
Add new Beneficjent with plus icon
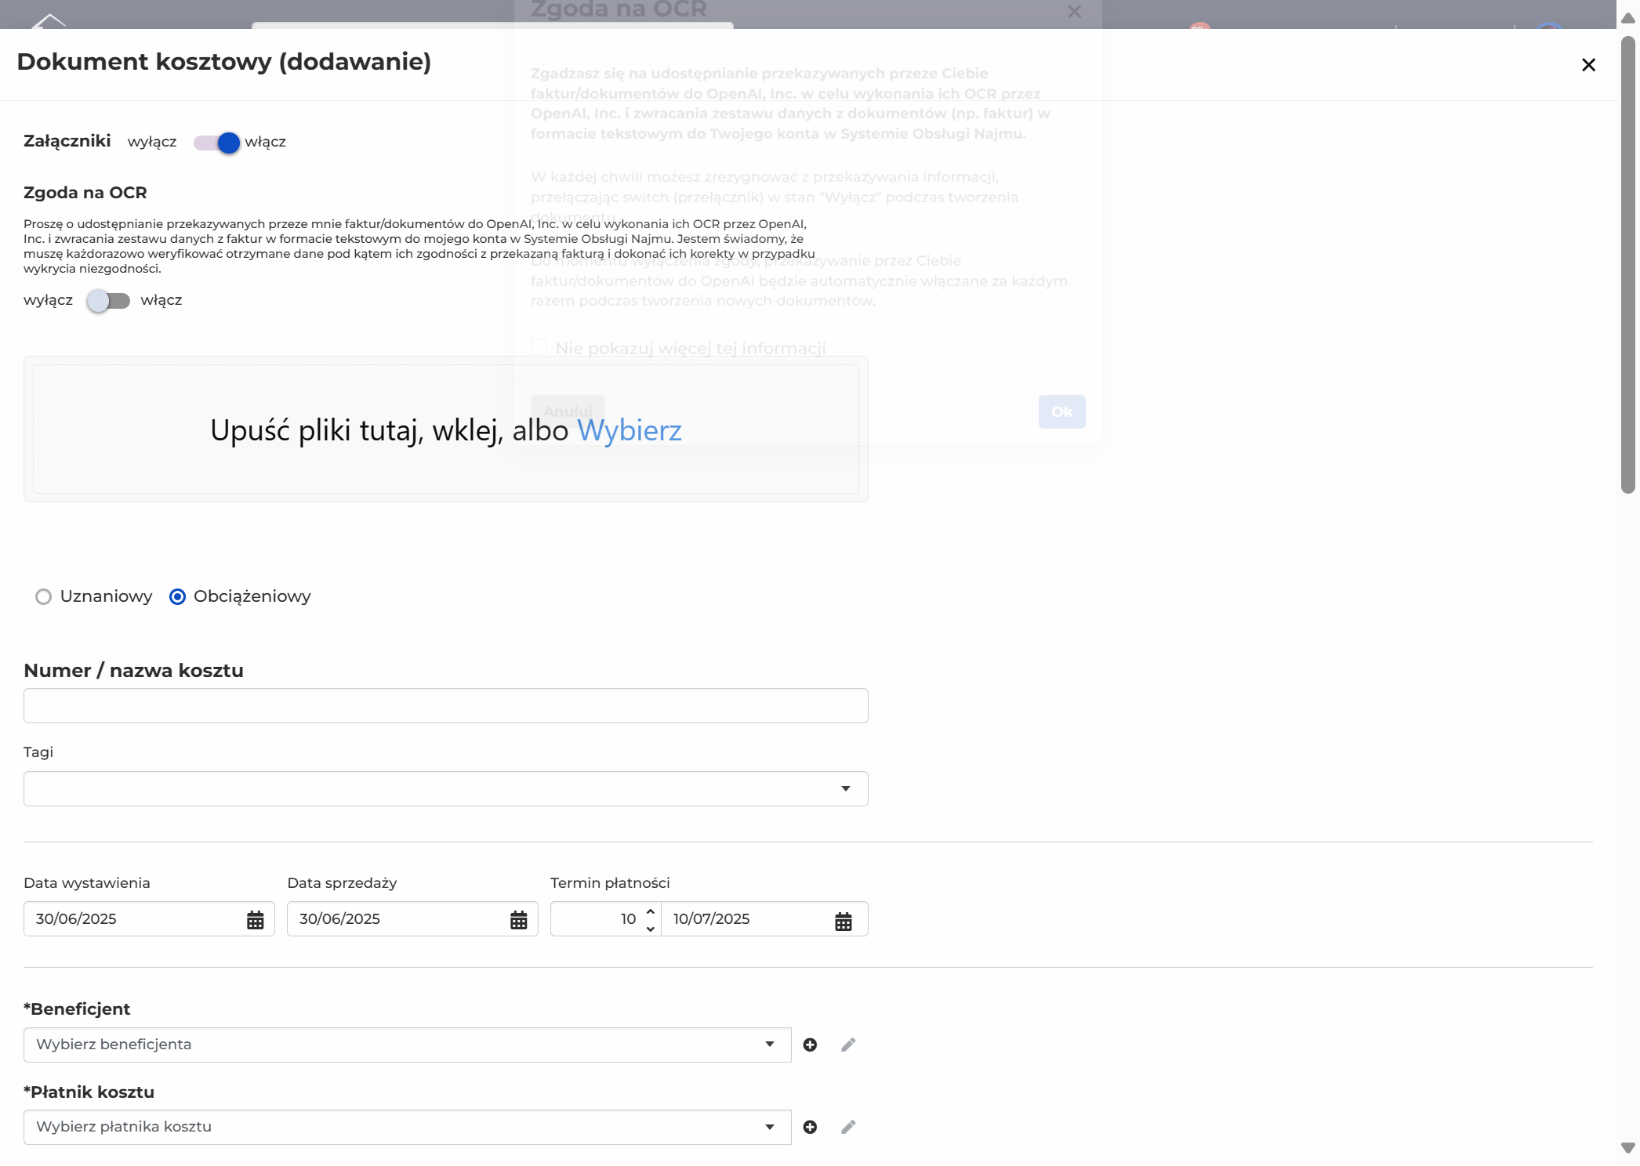pos(811,1045)
